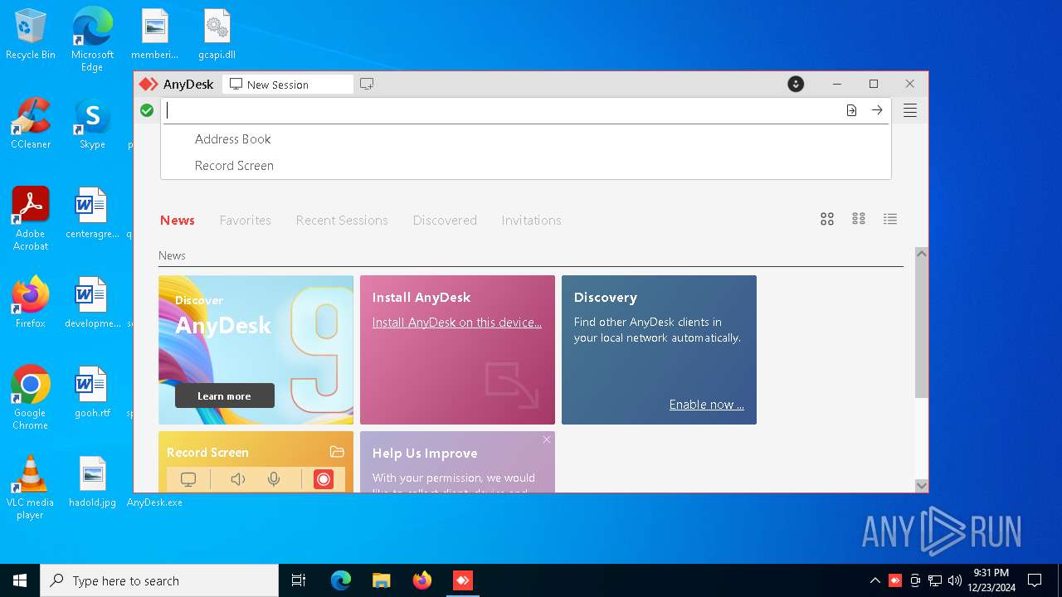Open the Invitations tab
1062x597 pixels.
(x=531, y=220)
